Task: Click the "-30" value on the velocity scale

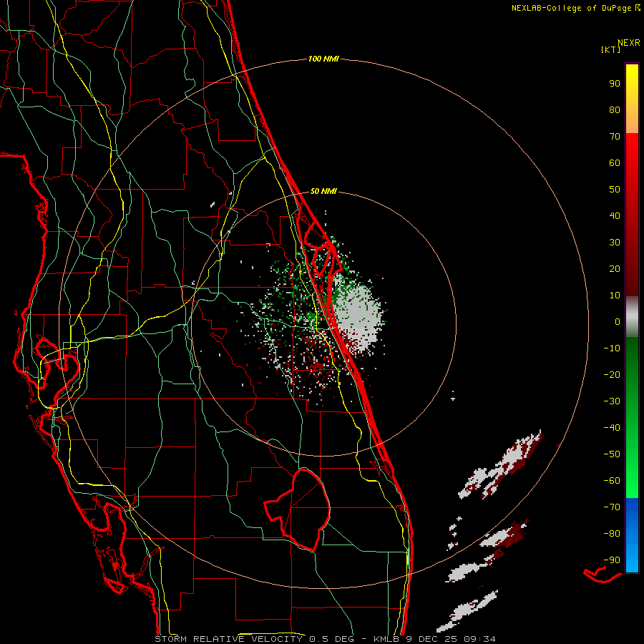Action: [612, 401]
